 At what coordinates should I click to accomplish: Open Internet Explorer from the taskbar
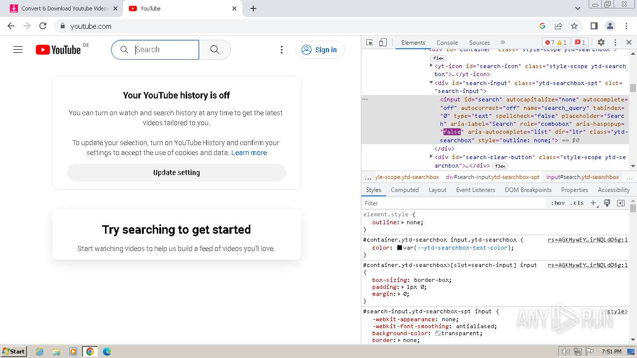coord(40,352)
